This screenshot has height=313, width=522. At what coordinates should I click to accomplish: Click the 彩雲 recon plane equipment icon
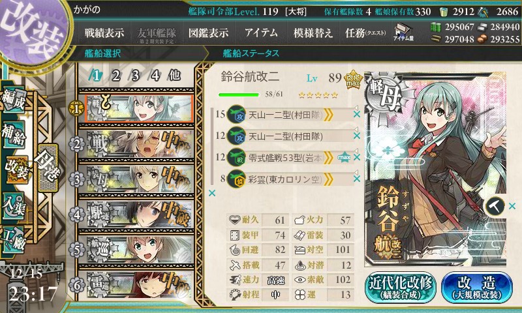pyautogui.click(x=236, y=179)
